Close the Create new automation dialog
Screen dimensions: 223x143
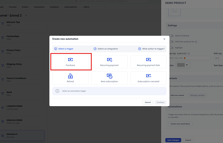pyautogui.click(x=164, y=39)
